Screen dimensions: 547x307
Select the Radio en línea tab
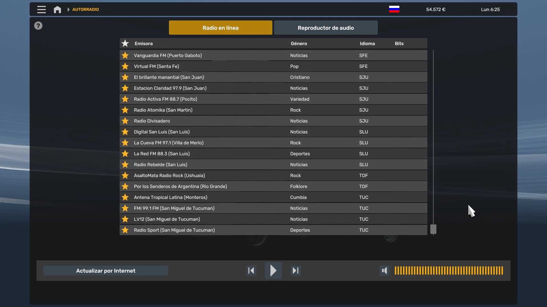click(220, 28)
